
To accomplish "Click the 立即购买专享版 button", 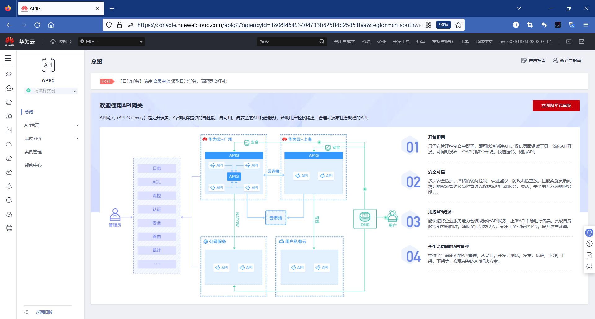I will point(556,106).
